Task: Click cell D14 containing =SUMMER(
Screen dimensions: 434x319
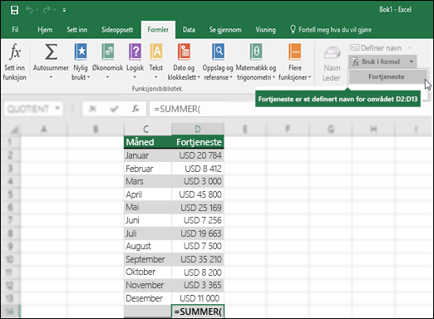Action: tap(198, 312)
